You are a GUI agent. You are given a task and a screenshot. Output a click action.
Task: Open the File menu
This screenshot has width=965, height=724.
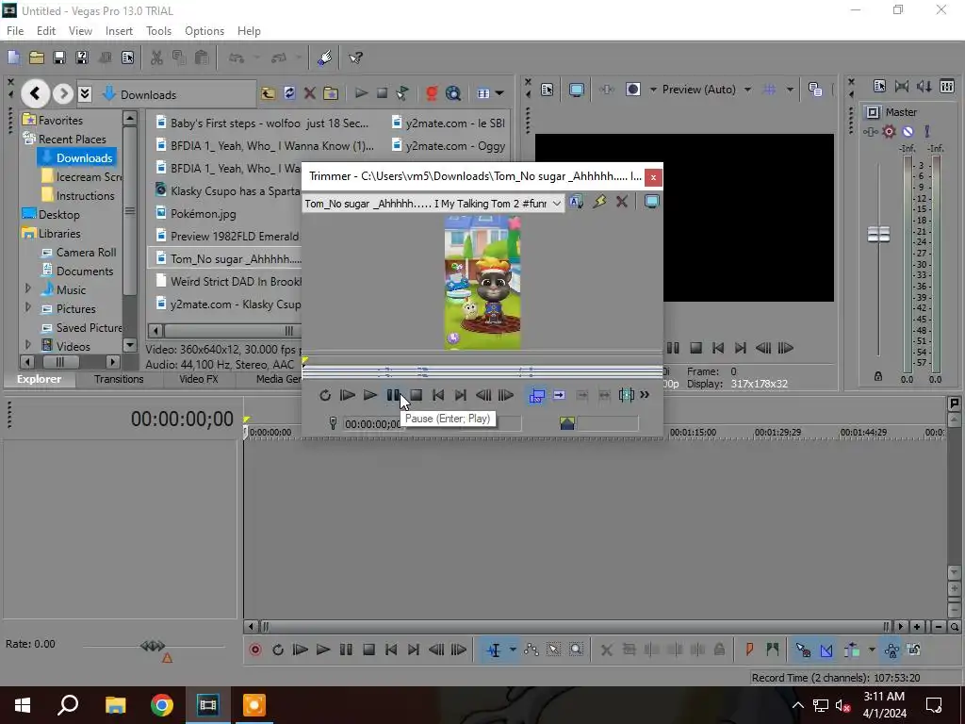coord(15,31)
